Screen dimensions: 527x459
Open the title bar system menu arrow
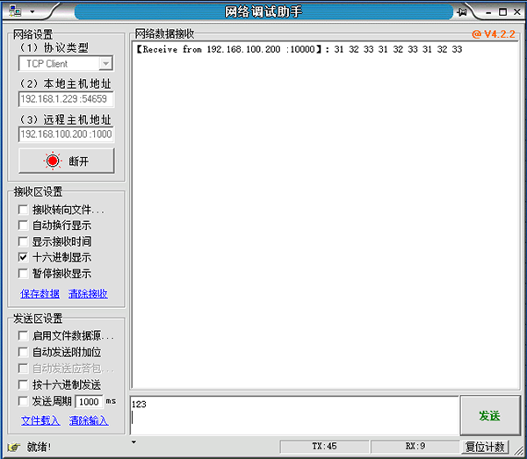32,12
